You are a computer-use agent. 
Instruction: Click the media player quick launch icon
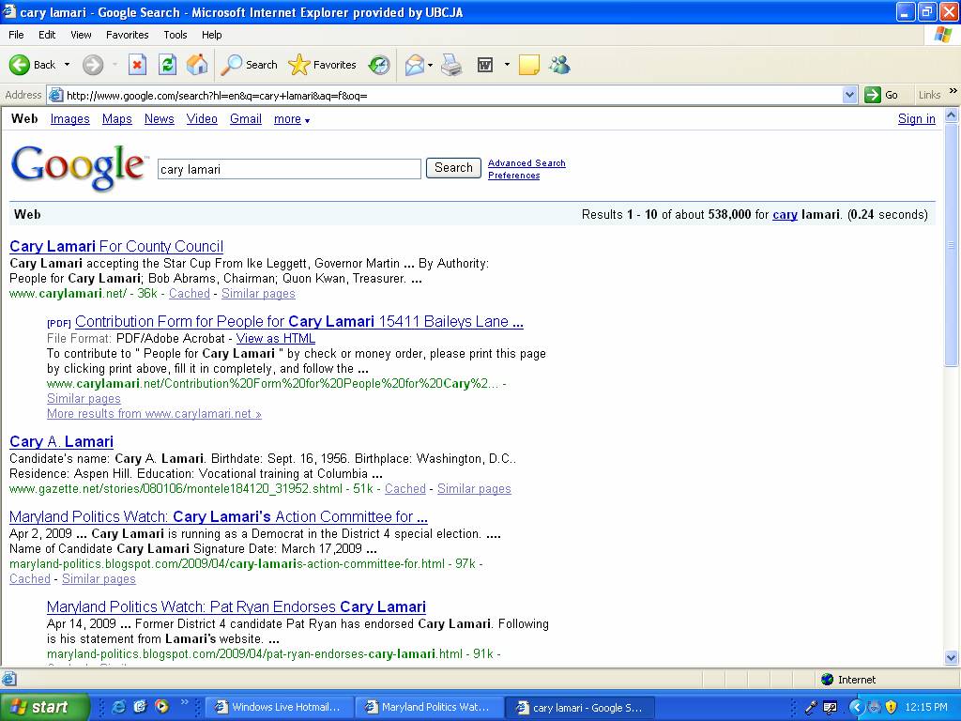point(161,707)
